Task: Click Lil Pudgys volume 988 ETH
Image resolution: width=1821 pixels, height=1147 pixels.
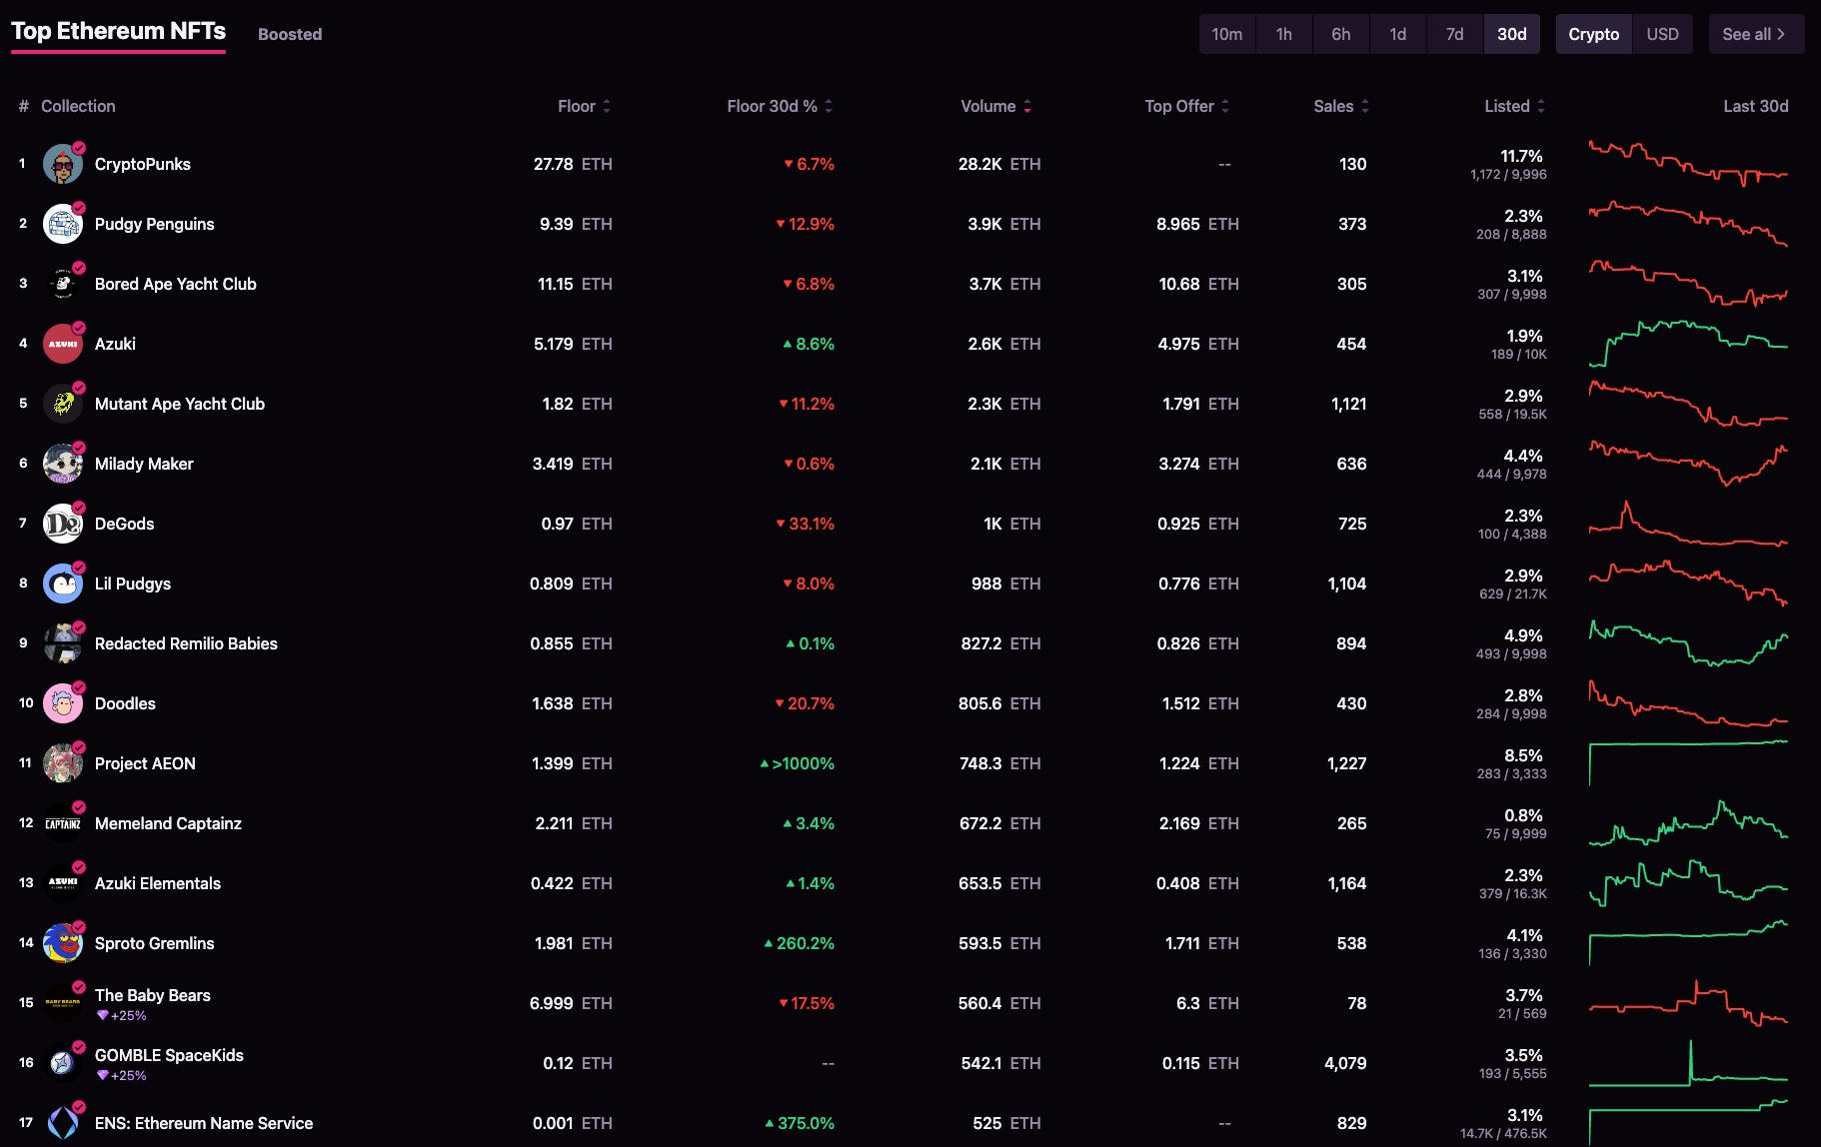Action: tap(1005, 583)
